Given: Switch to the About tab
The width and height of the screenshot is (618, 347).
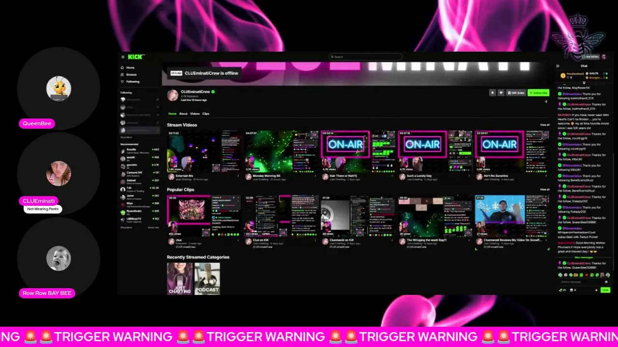Looking at the screenshot, I should click(183, 114).
